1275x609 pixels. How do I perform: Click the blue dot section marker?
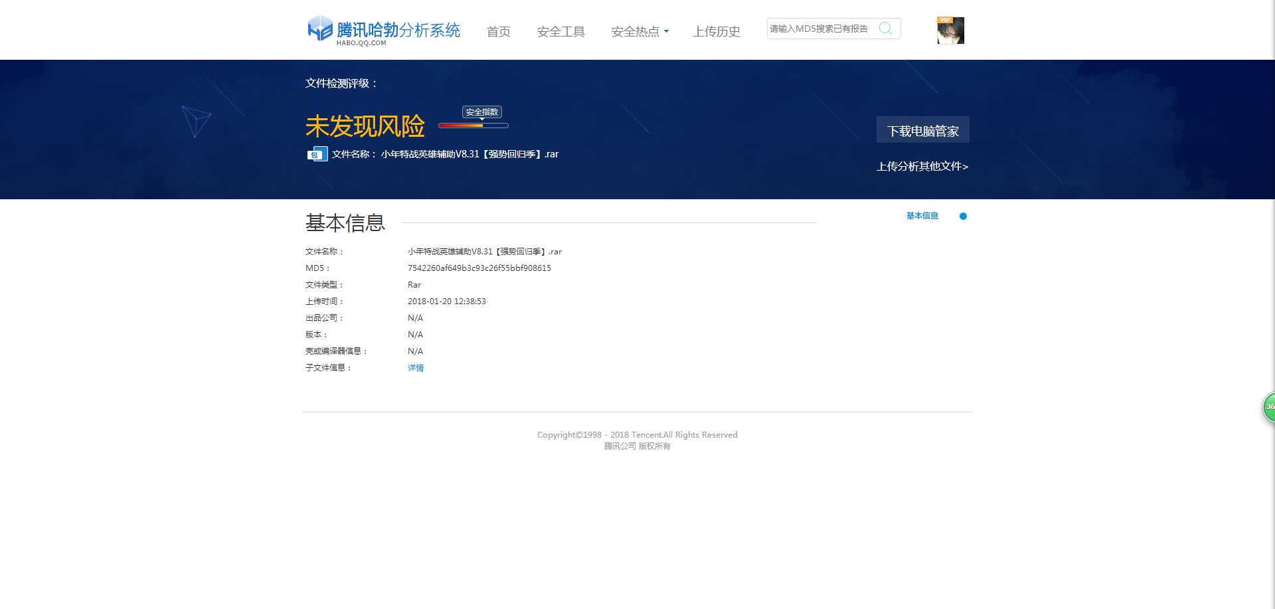pos(963,216)
